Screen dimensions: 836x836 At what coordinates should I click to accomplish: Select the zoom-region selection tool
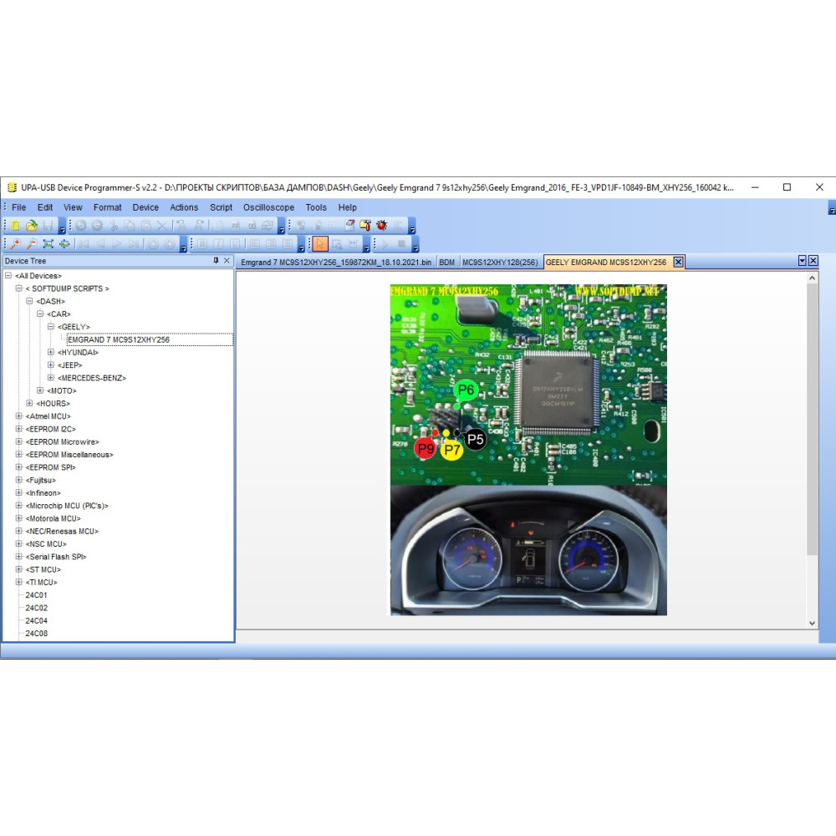336,244
